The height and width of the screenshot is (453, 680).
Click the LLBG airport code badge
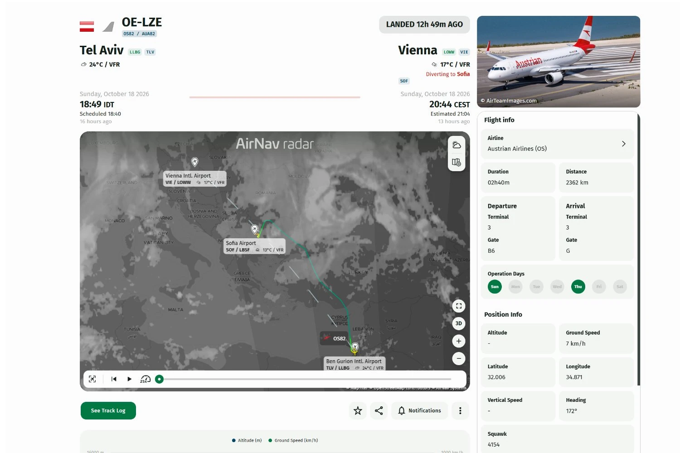coord(135,52)
